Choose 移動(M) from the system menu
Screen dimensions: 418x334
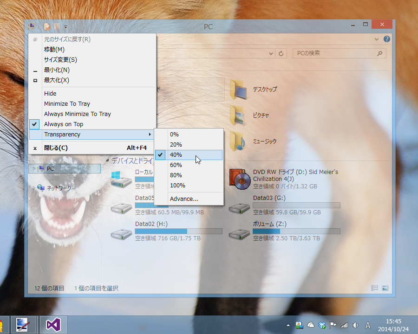(x=92, y=50)
